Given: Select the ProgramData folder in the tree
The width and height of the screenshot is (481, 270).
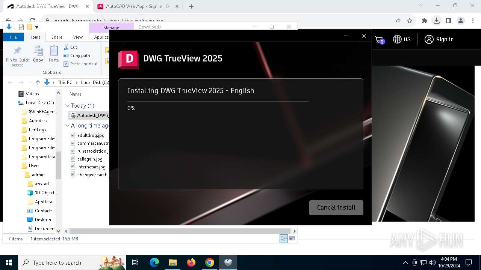Looking at the screenshot, I should coord(42,157).
